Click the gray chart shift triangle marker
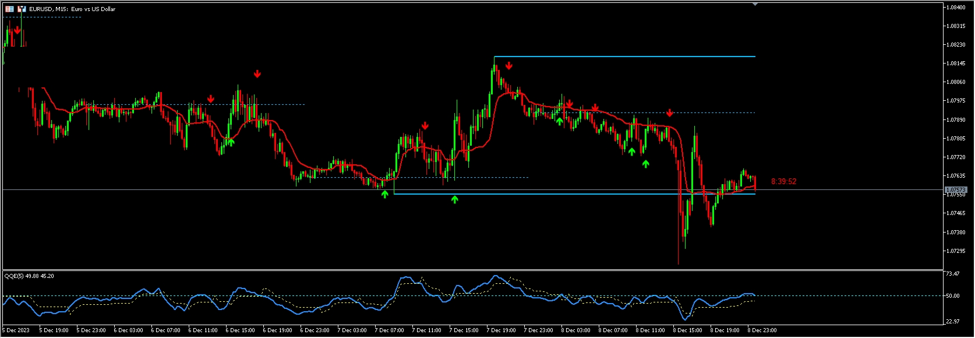 point(755,4)
